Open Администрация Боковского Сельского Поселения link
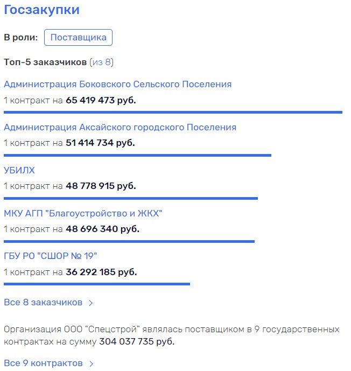This screenshot has width=351, height=371. point(118,84)
